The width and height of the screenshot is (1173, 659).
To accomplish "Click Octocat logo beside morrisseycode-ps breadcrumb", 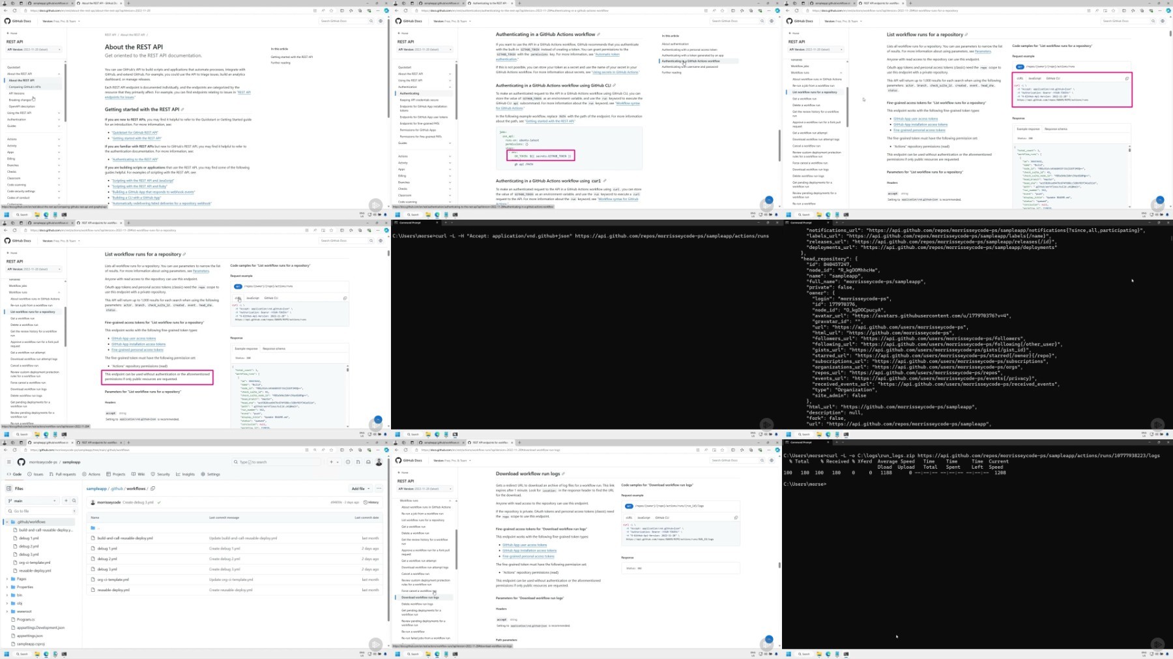I will (21, 461).
